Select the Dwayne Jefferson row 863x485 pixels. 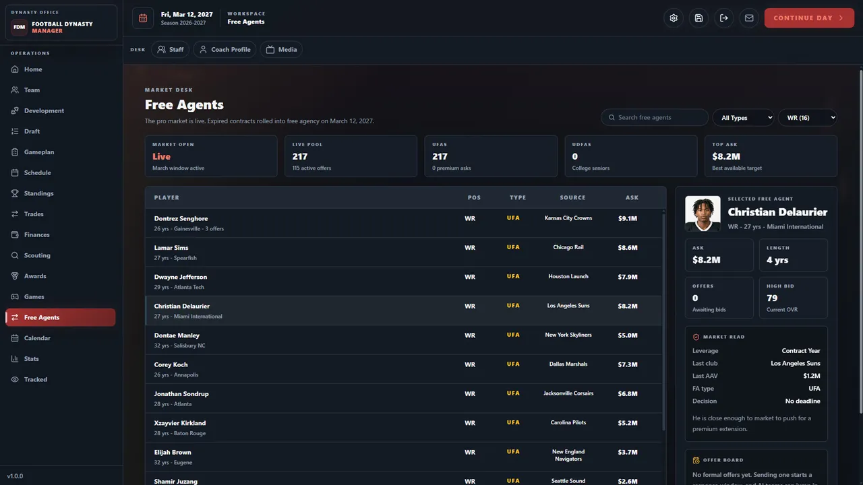click(403, 282)
